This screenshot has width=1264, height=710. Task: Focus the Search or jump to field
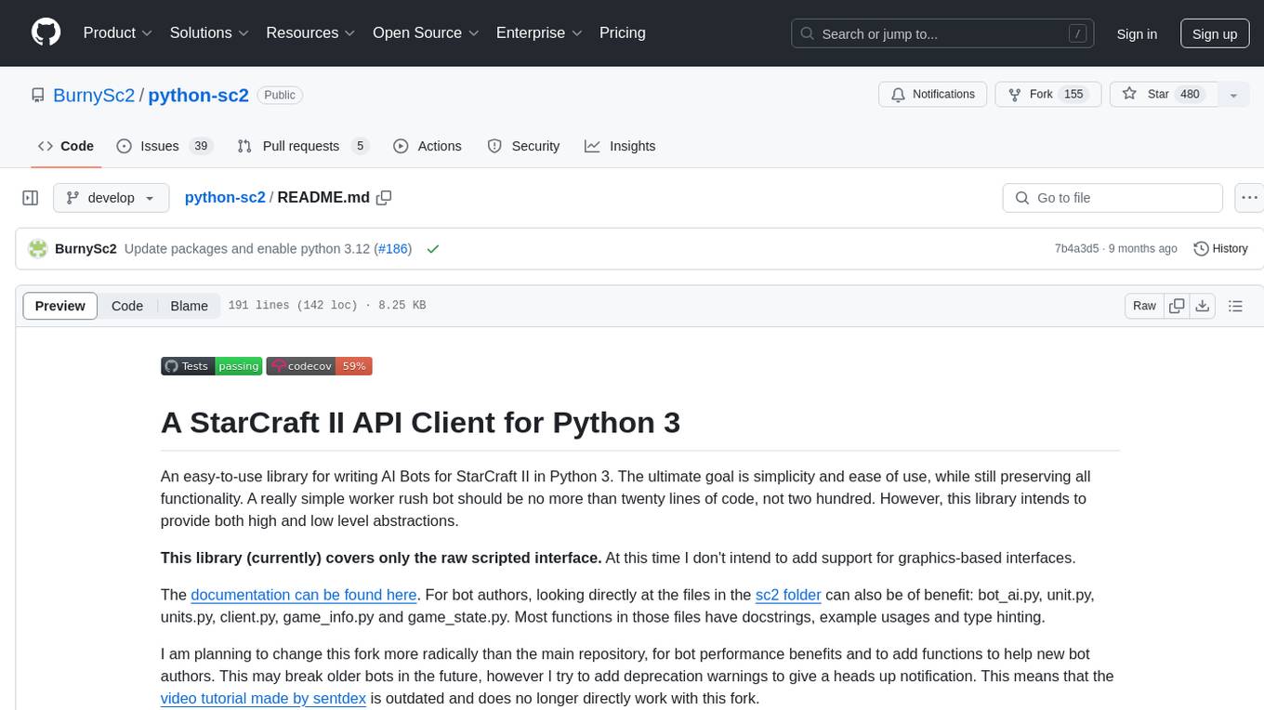pyautogui.click(x=943, y=33)
